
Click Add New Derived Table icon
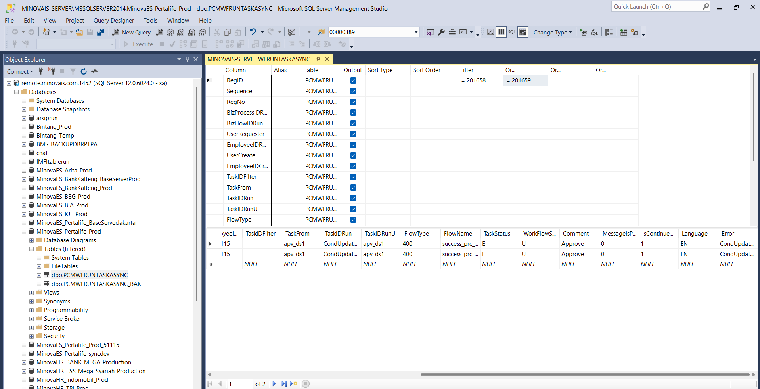tap(634, 32)
